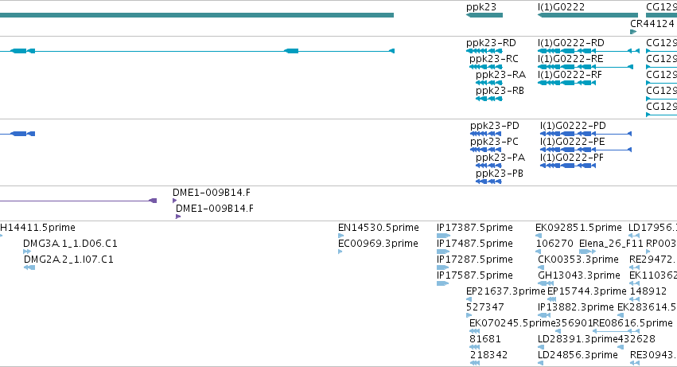Select the long teal gene bar
This screenshot has width=677, height=367.
tap(196, 15)
